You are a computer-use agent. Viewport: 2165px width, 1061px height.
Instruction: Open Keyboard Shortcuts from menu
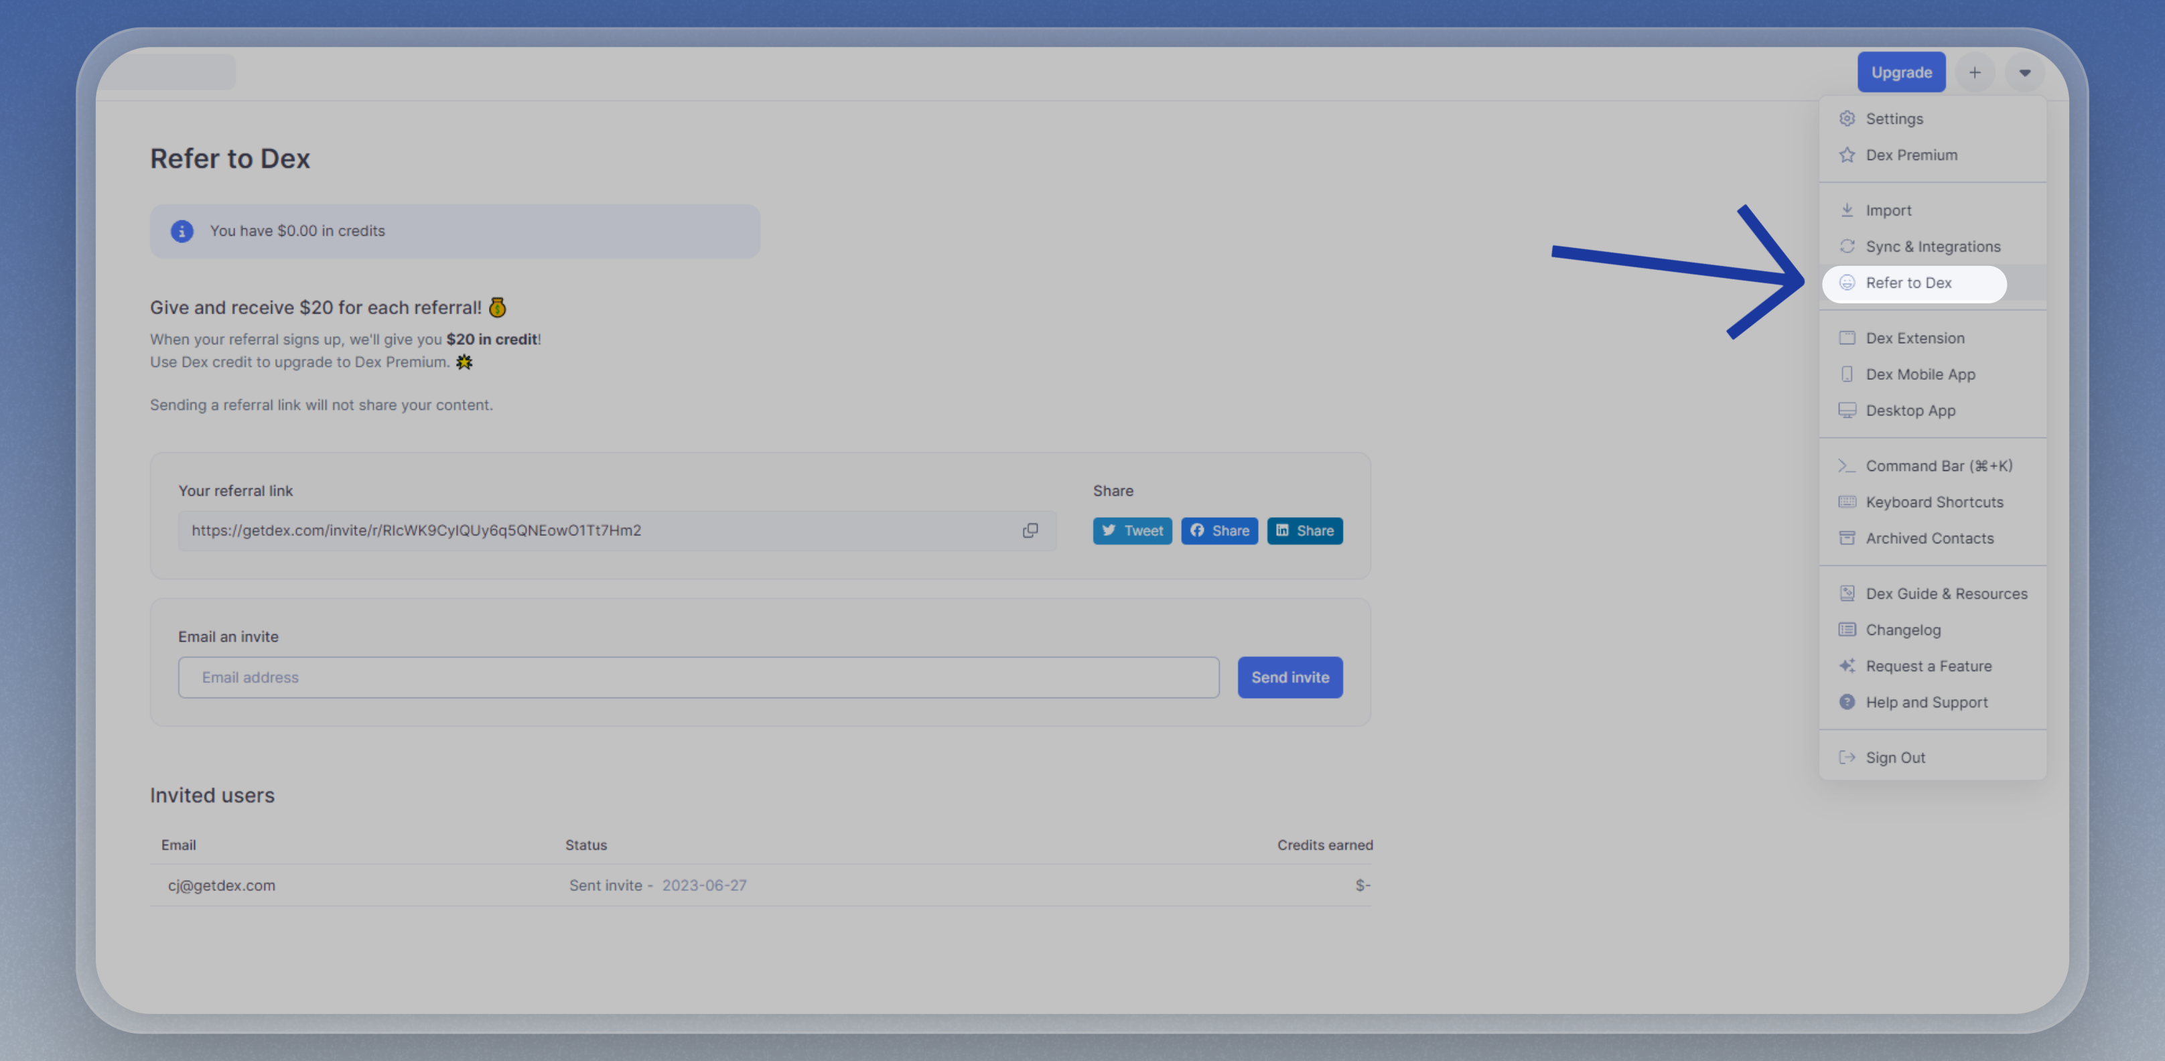pyautogui.click(x=1934, y=502)
